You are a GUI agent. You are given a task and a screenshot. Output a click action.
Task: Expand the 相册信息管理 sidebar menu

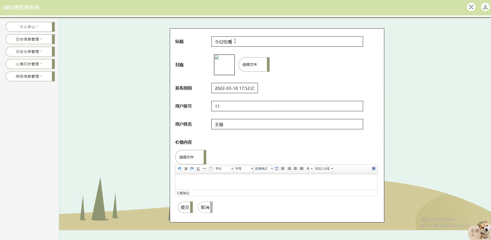coord(30,76)
